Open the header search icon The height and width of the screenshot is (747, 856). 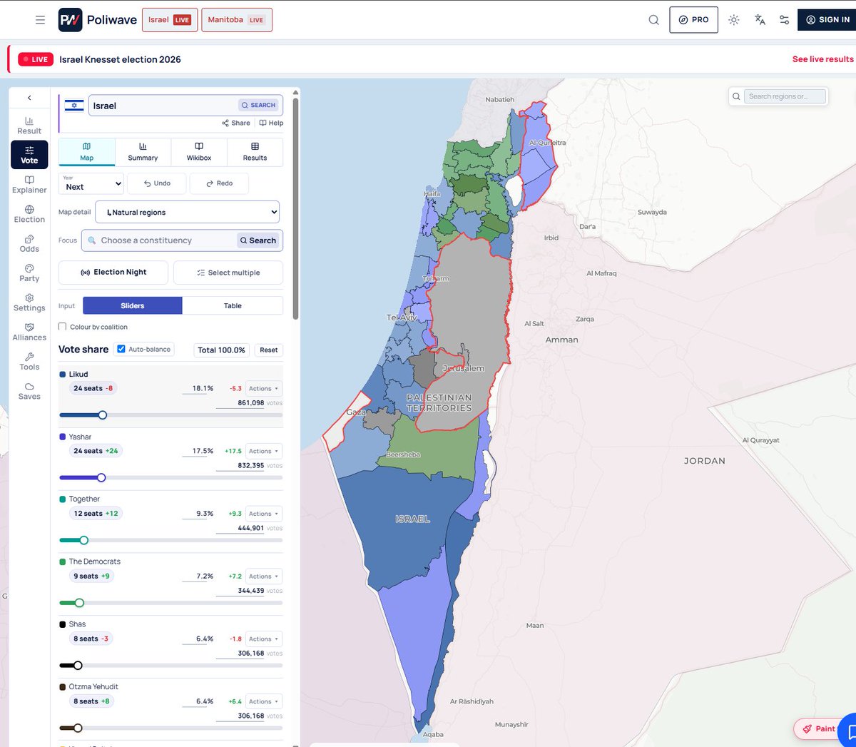tap(653, 20)
